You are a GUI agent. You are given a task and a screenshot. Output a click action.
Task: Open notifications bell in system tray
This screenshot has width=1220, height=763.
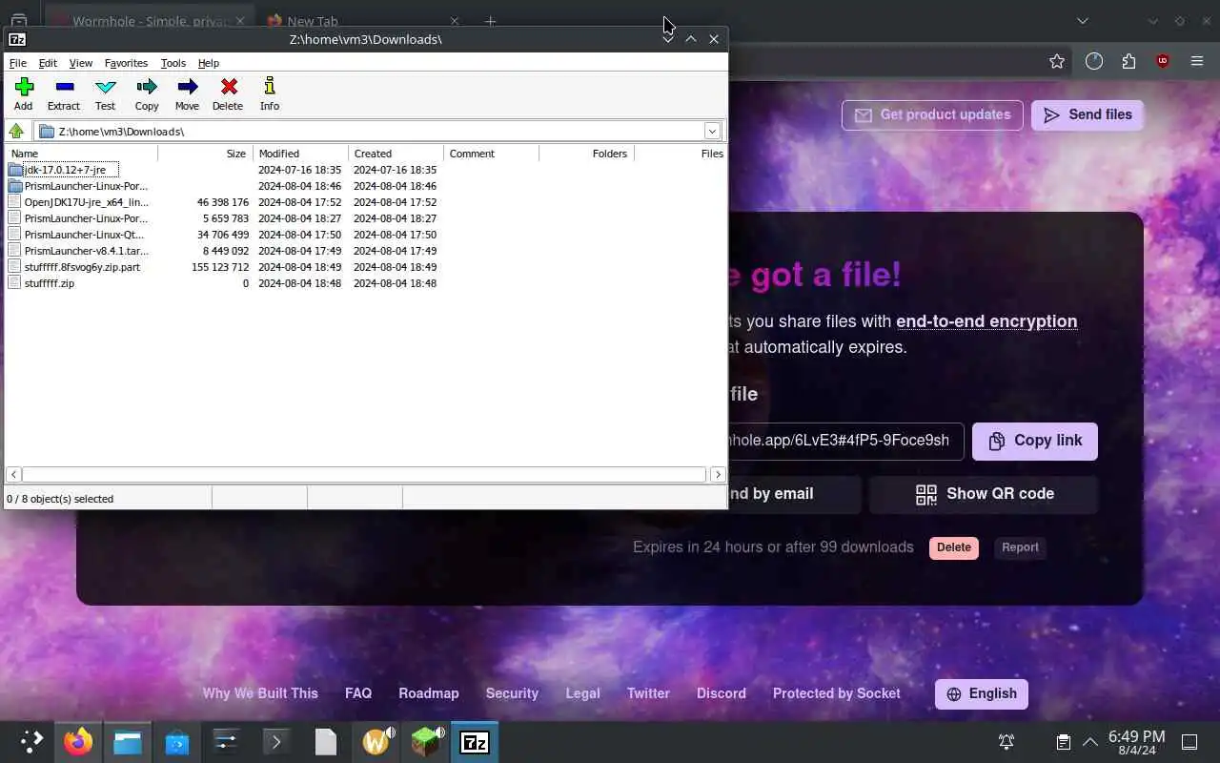[1006, 742]
